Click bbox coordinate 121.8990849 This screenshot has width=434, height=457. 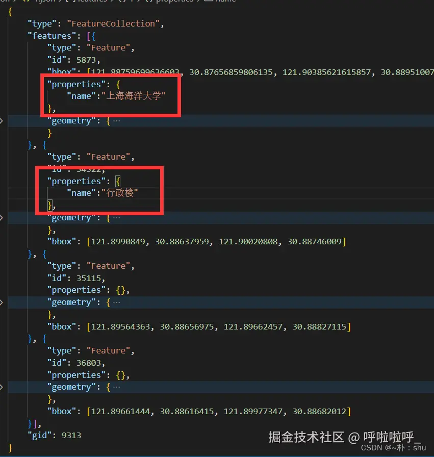pos(118,242)
